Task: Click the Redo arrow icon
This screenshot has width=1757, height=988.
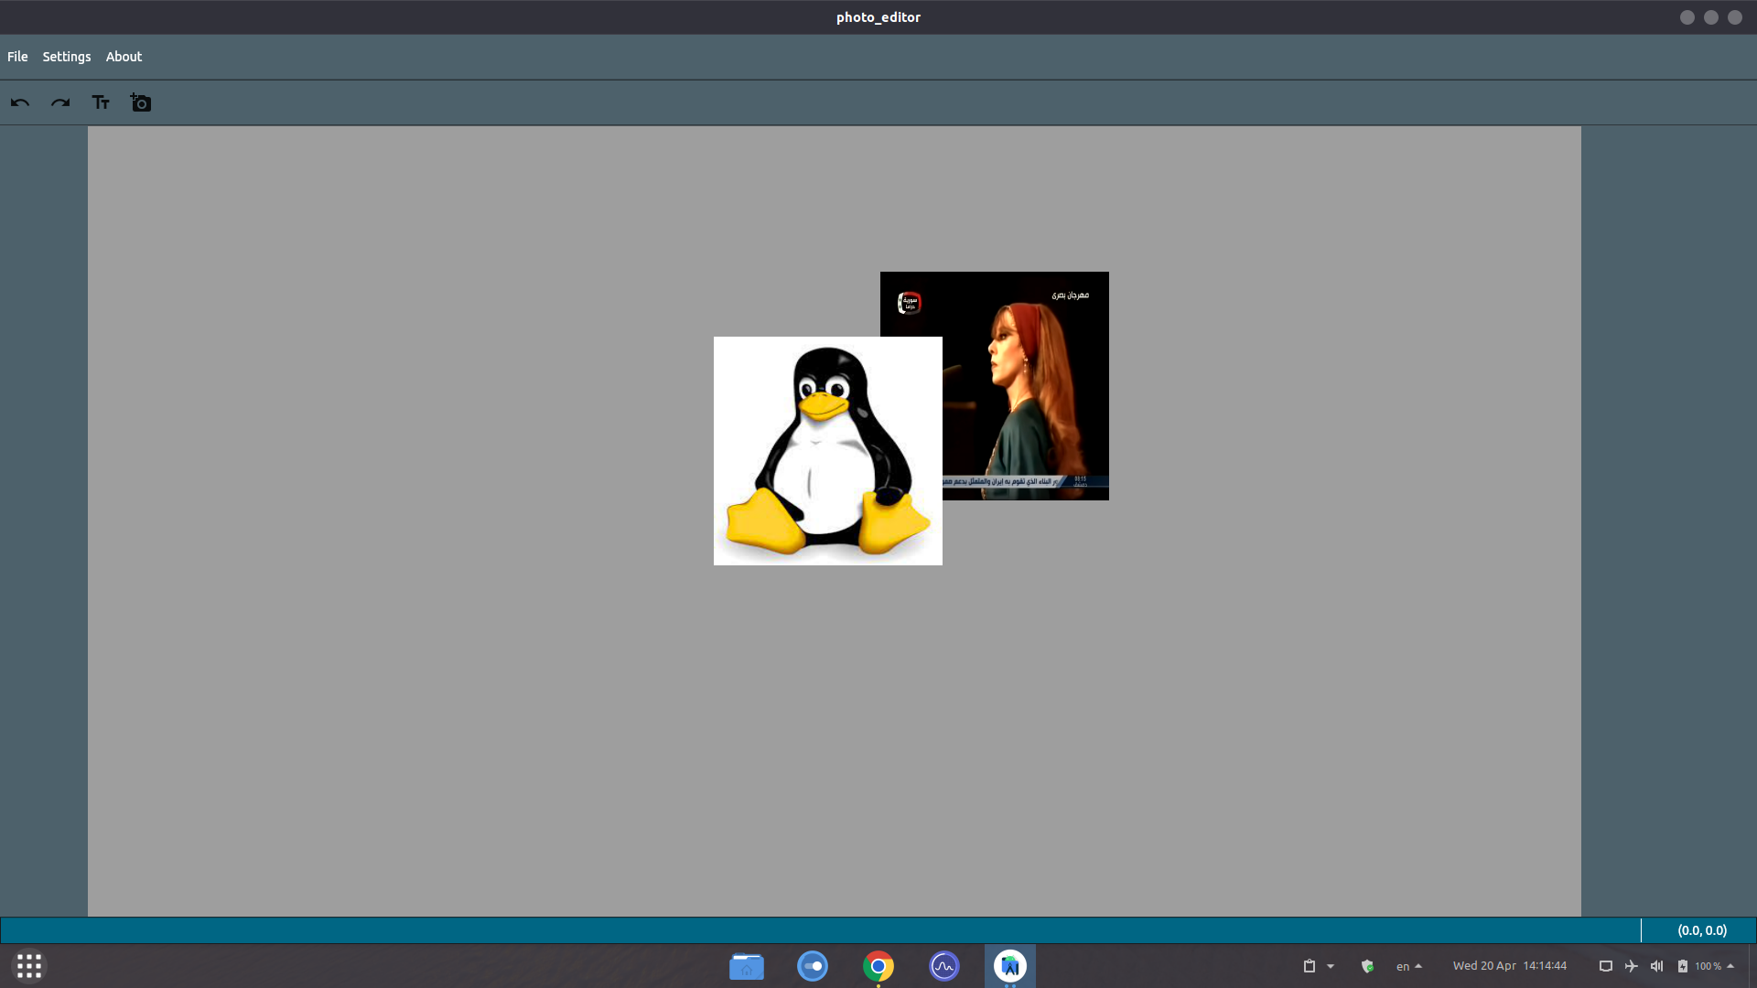Action: [x=60, y=102]
